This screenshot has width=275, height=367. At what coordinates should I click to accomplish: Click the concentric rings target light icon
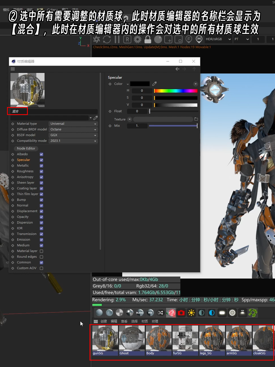(x=232, y=313)
